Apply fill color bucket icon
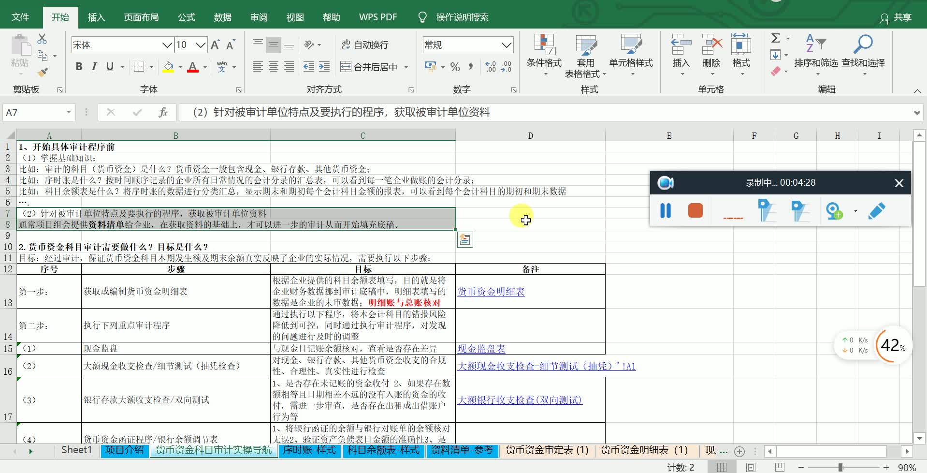927x473 pixels. click(x=168, y=67)
